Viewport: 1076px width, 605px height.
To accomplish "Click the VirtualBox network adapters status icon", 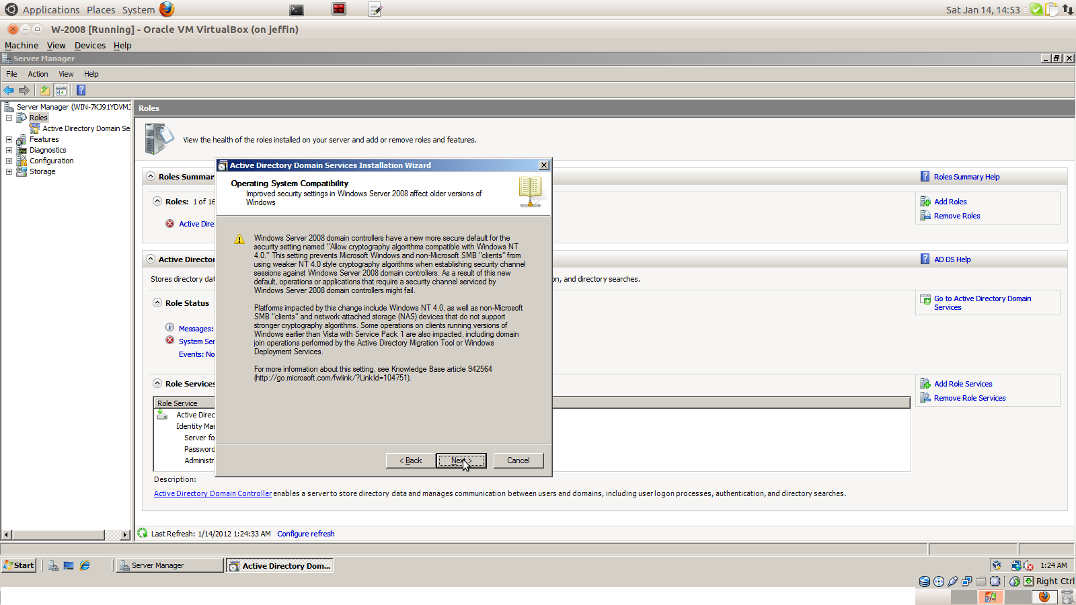I will tap(967, 581).
